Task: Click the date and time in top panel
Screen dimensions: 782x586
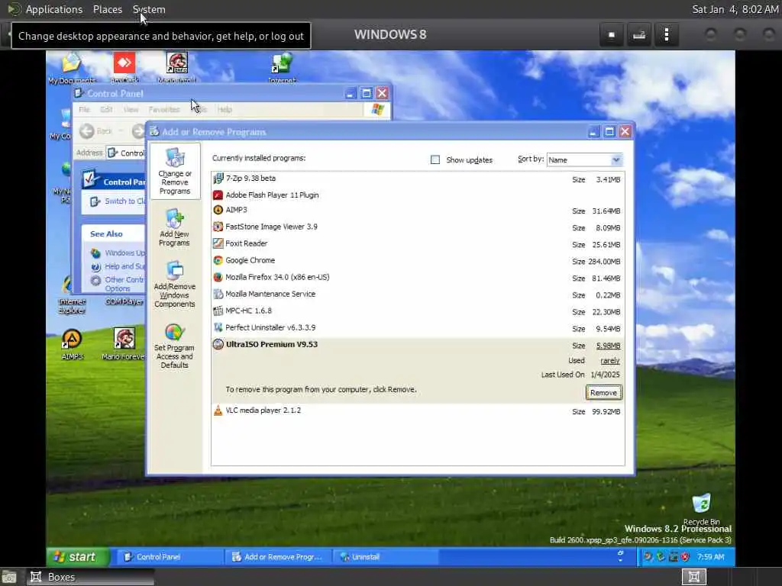Action: (x=735, y=9)
